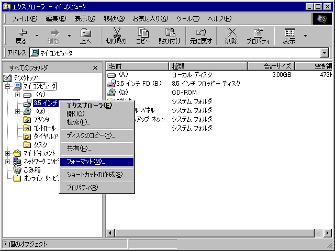Click the Delete (削除) toolbar icon
The image size is (335, 251).
click(x=231, y=32)
